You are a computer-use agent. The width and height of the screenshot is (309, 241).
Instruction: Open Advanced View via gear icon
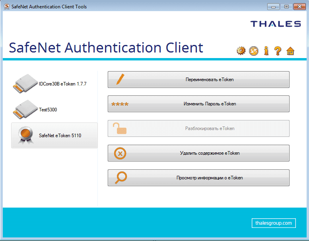tap(241, 51)
